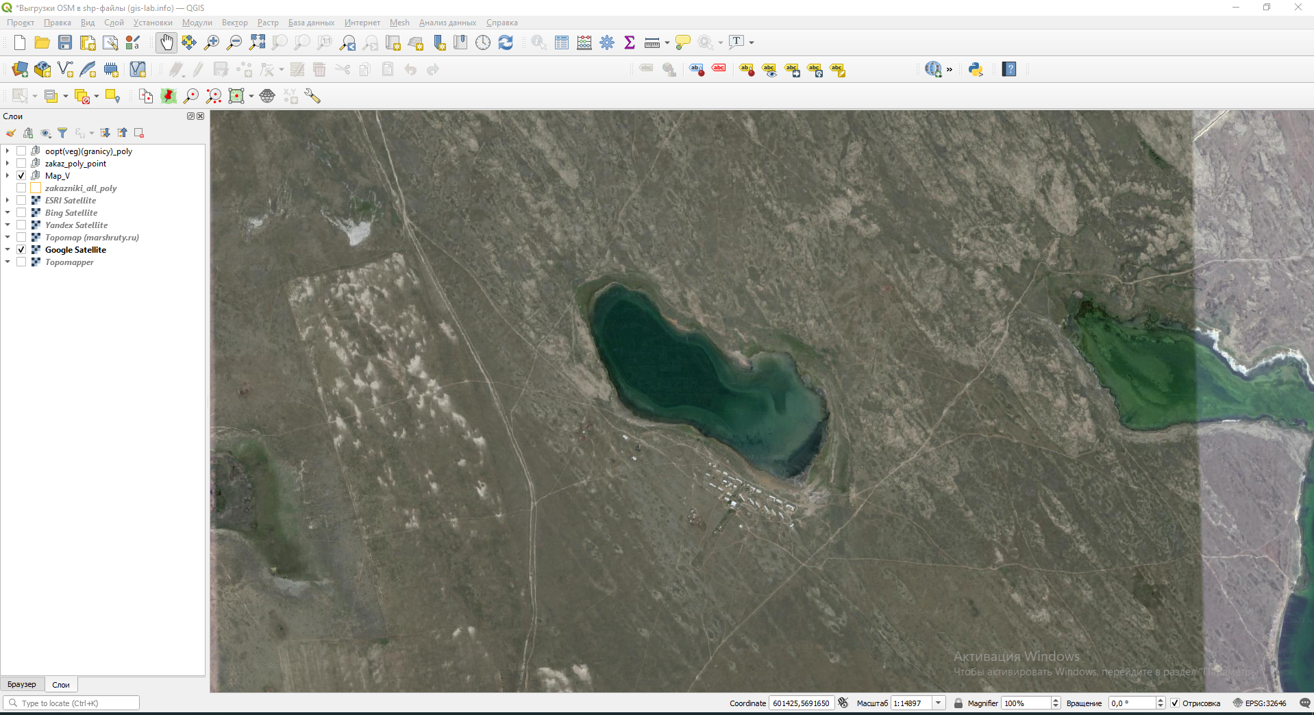Select the Zoom In magnifier tool
Viewport: 1314px width, 715px height.
212,42
